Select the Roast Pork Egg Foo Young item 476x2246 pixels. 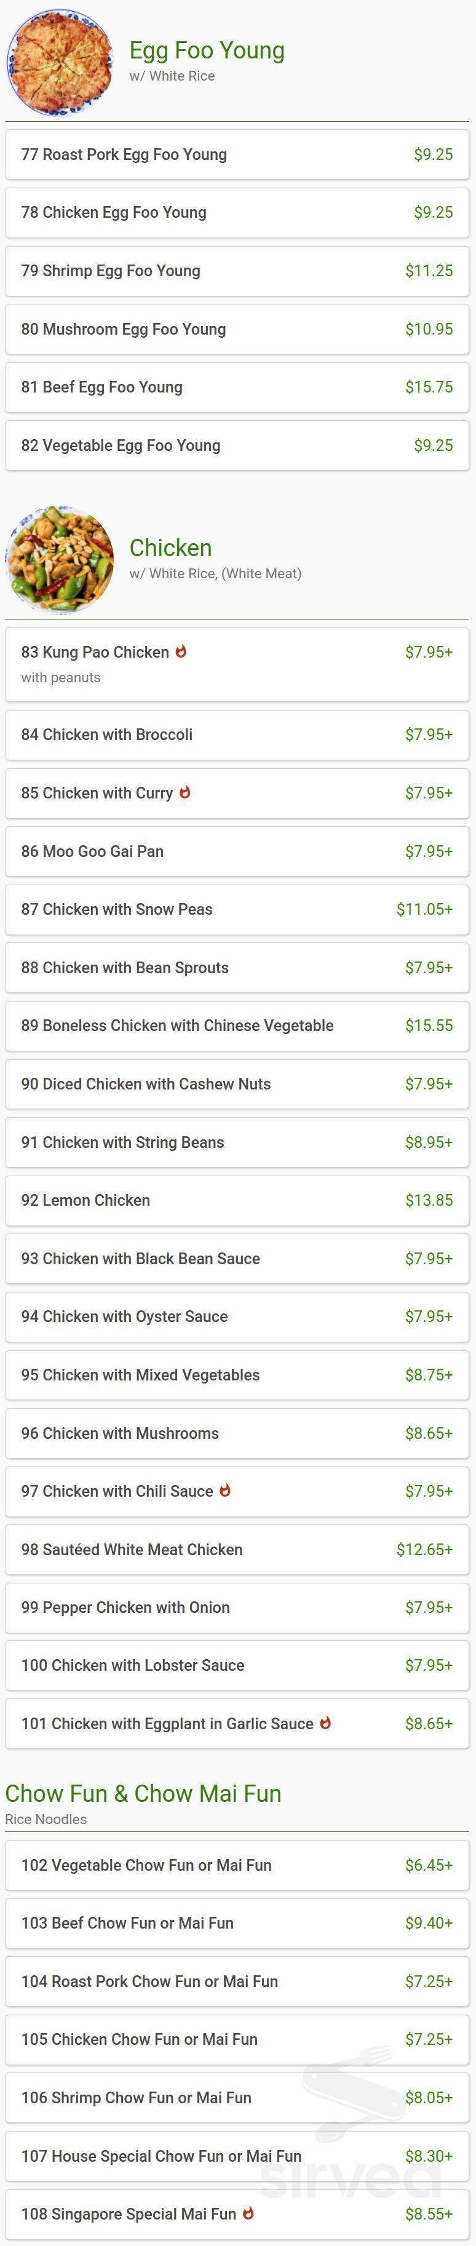click(x=238, y=154)
